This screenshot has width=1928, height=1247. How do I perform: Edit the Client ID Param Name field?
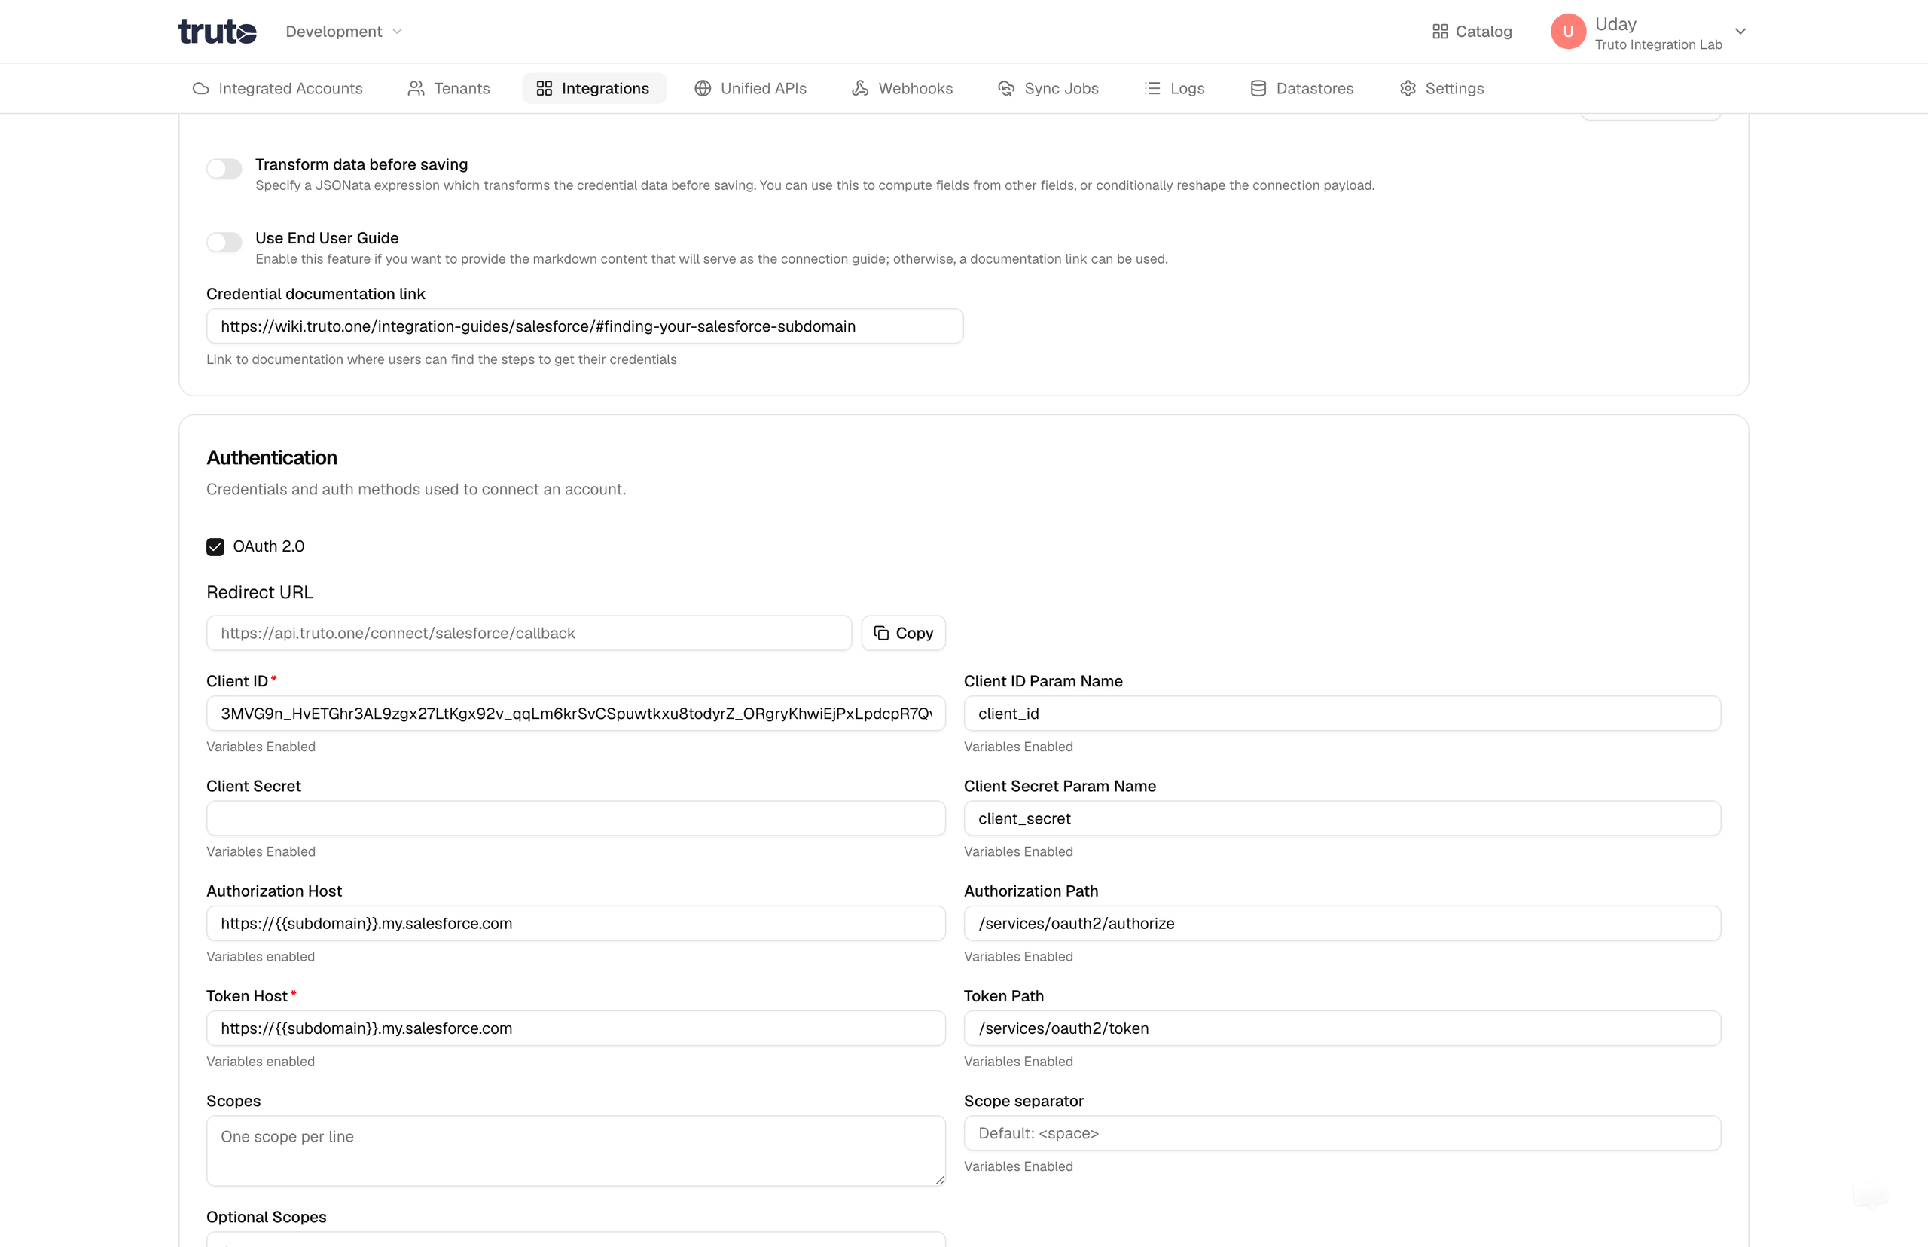tap(1342, 714)
